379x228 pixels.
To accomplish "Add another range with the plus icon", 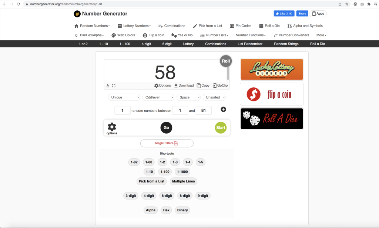I will tap(223, 109).
